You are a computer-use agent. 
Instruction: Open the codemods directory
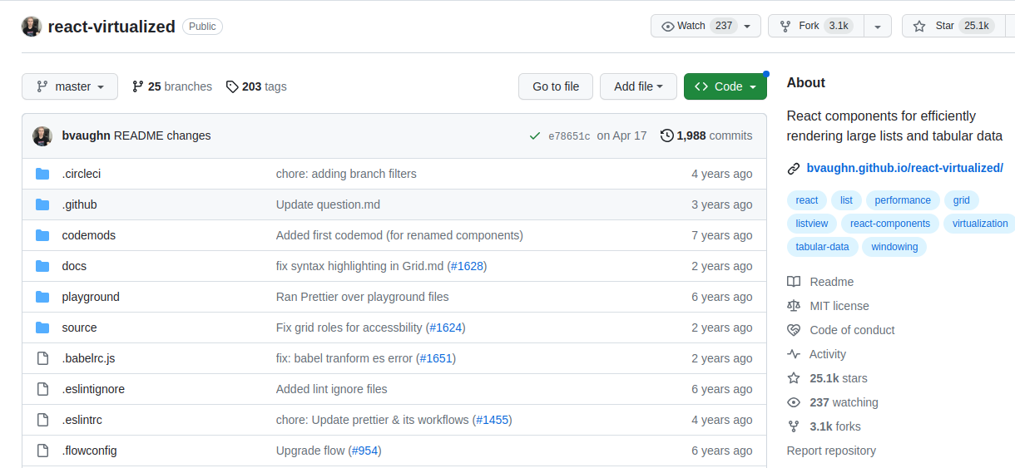pyautogui.click(x=89, y=235)
